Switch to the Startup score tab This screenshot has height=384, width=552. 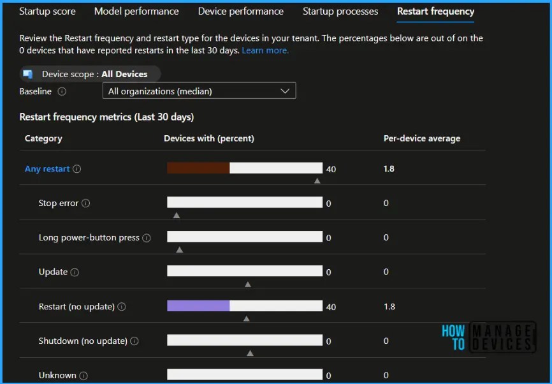(x=47, y=11)
